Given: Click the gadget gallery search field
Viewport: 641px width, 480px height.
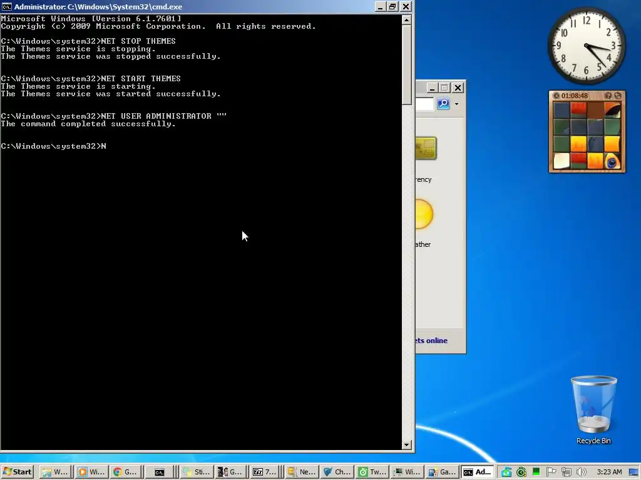Looking at the screenshot, I should [x=425, y=104].
